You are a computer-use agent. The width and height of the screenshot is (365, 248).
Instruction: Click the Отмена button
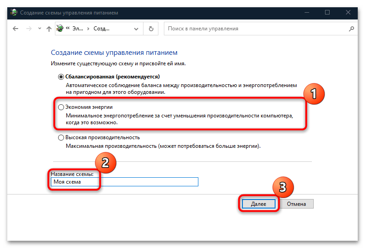coord(297,204)
